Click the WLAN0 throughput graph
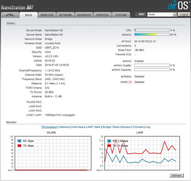 [x=53, y=153]
